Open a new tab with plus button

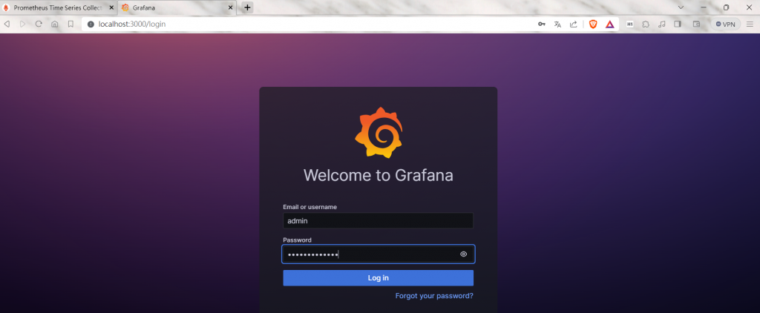(247, 7)
